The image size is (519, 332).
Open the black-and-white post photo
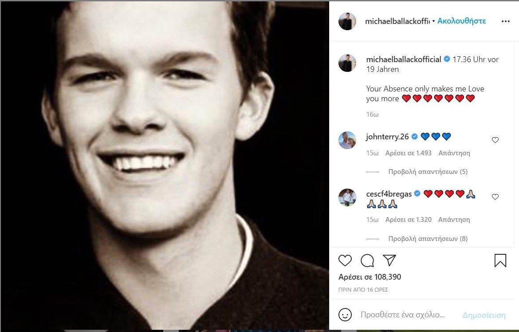tap(165, 166)
